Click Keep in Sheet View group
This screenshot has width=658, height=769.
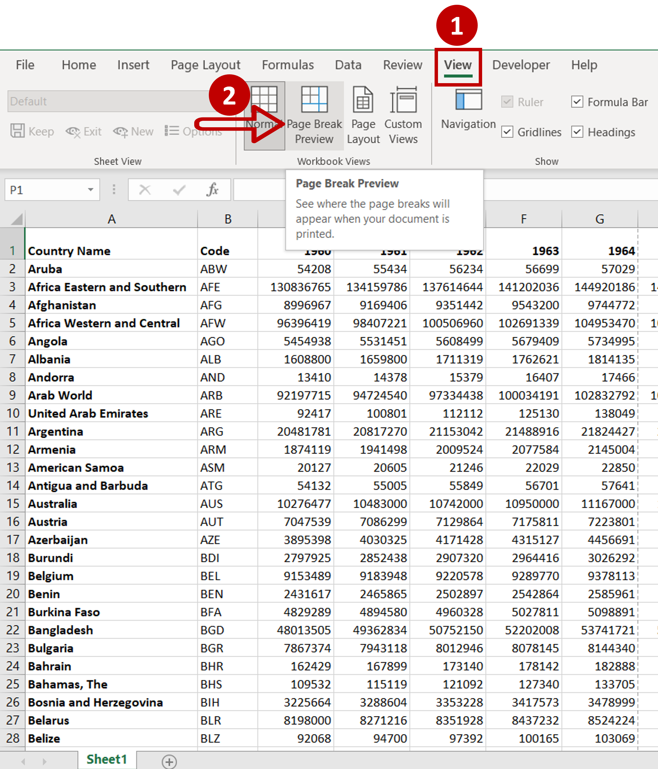(32, 131)
